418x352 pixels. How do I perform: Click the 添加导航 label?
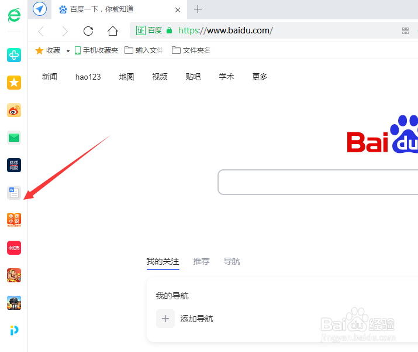click(x=197, y=319)
